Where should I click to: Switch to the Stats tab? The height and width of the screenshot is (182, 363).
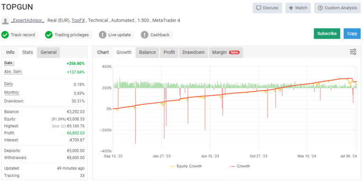coord(27,52)
